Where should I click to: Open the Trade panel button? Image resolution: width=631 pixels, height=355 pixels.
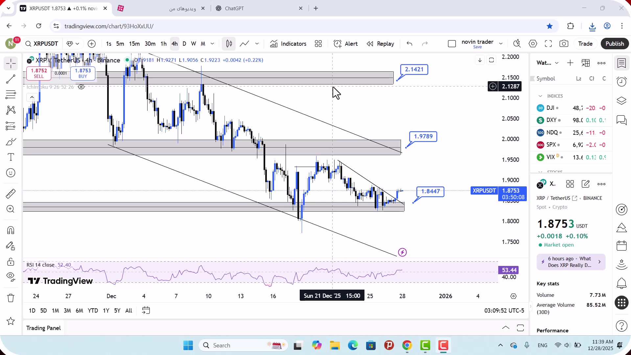[x=585, y=44]
